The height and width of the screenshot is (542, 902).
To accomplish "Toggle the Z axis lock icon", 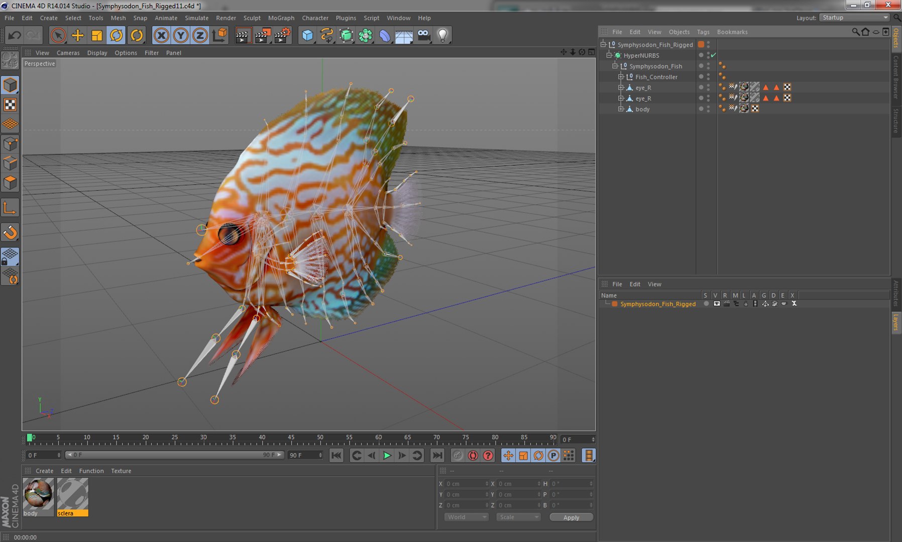I will (200, 35).
